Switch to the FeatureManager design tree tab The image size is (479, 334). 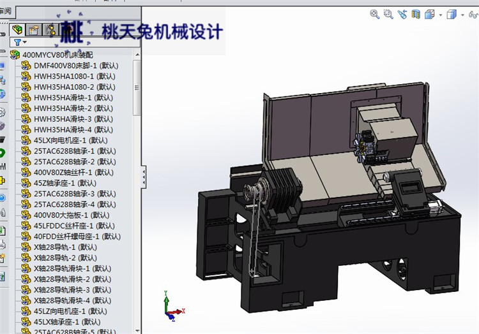pyautogui.click(x=18, y=29)
